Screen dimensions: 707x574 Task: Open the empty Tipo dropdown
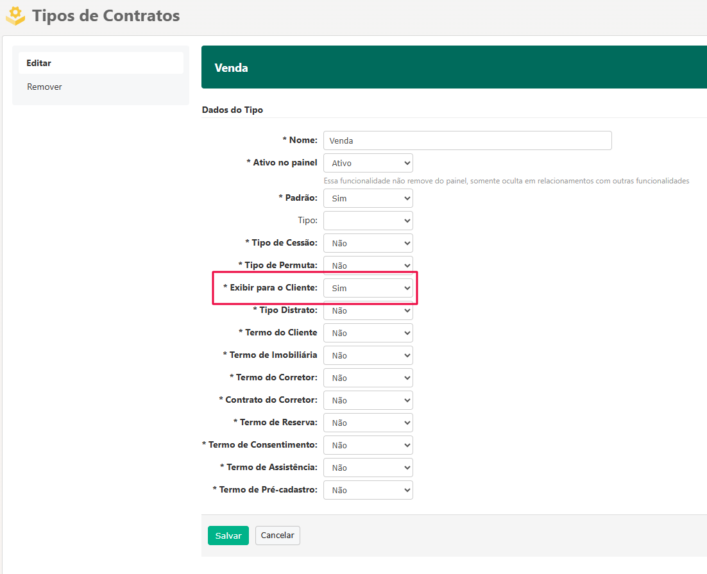pos(368,221)
